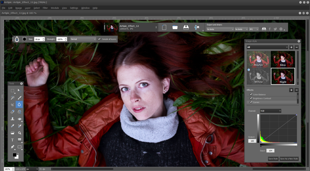Activate the Brush tool
This screenshot has height=171, width=310.
[20, 98]
